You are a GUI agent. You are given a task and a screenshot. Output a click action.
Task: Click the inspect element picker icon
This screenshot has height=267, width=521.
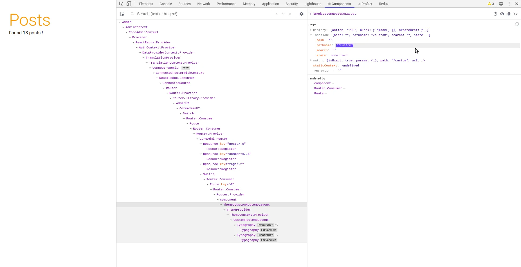point(121,4)
